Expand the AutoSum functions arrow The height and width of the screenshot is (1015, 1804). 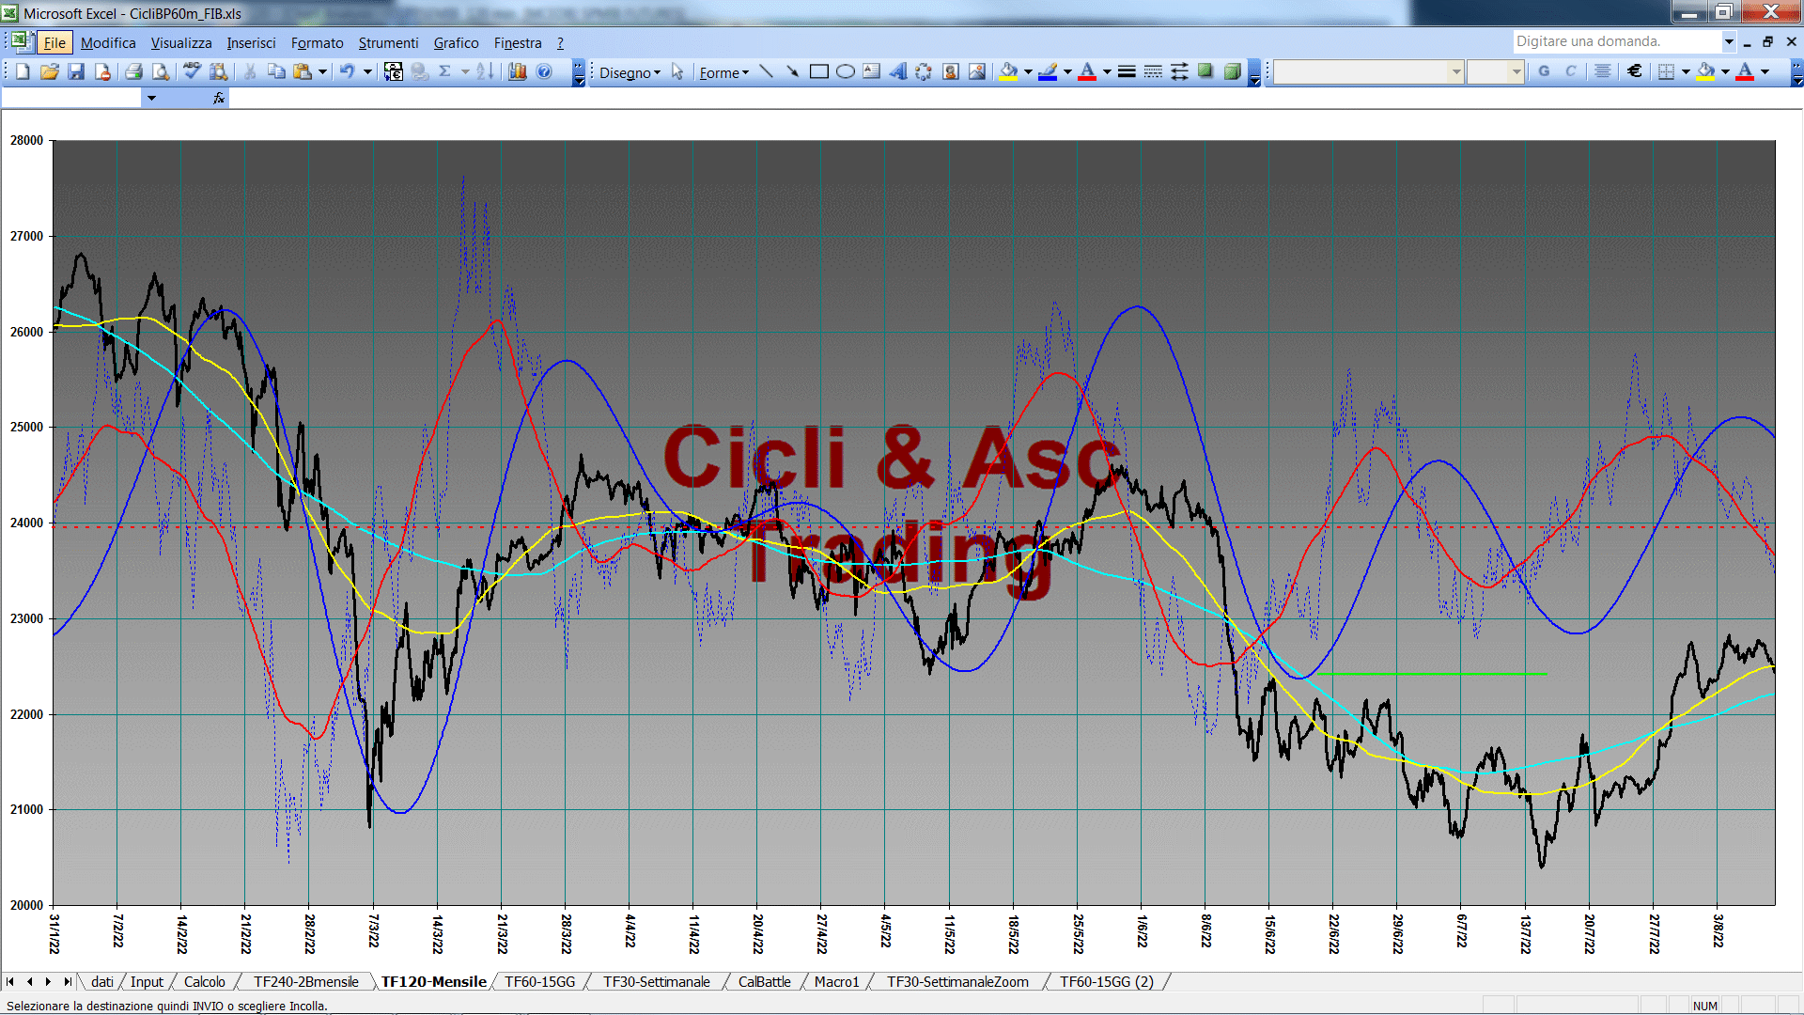pyautogui.click(x=465, y=71)
